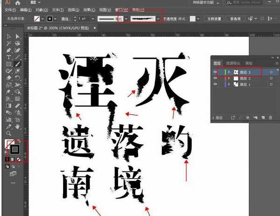The height and width of the screenshot is (216, 280).
Task: Toggle visibility of 图层 2
Action: 215,78
